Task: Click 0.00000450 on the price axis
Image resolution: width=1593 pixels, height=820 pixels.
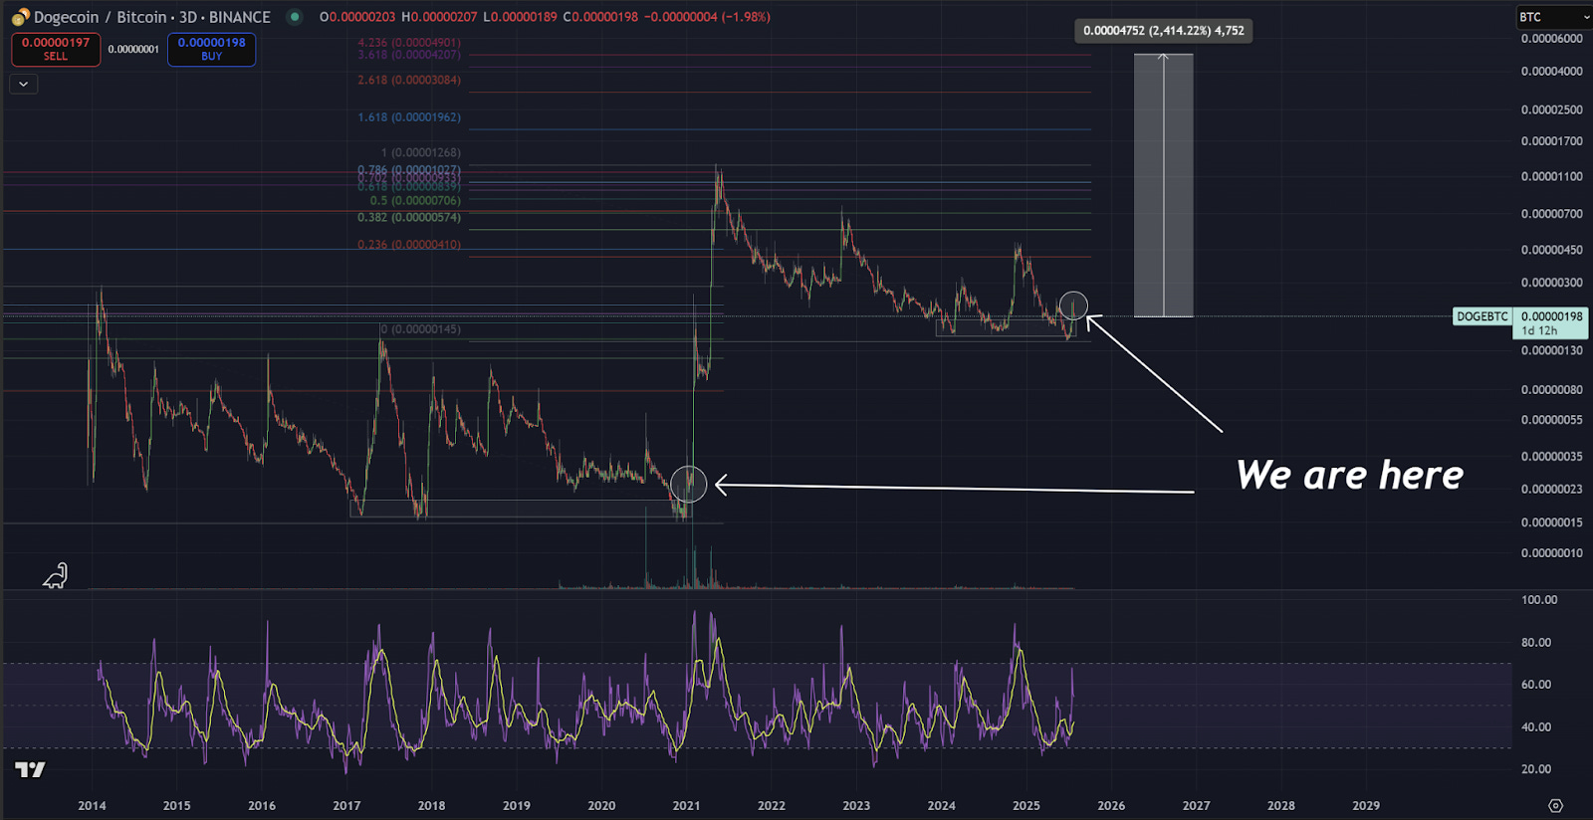Action: point(1551,250)
